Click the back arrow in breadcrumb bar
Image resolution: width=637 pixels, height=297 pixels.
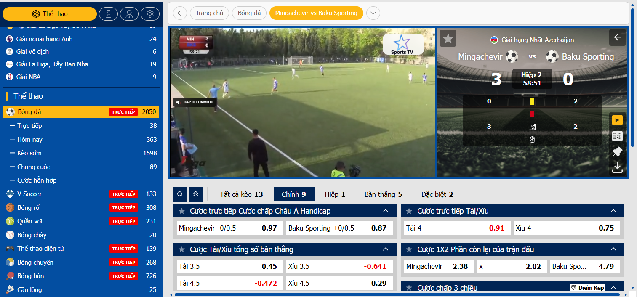(x=180, y=13)
